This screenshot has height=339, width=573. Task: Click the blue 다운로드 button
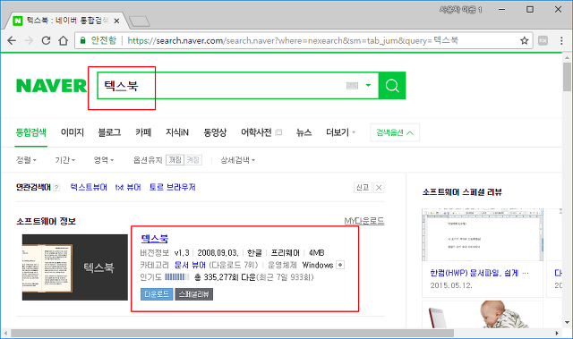[157, 294]
